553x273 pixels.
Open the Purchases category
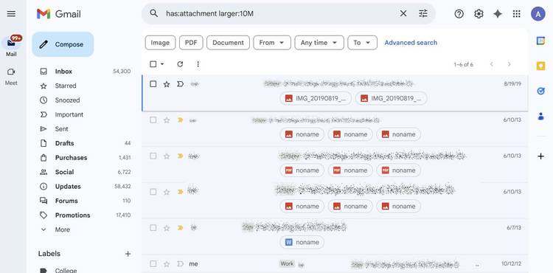[85, 158]
